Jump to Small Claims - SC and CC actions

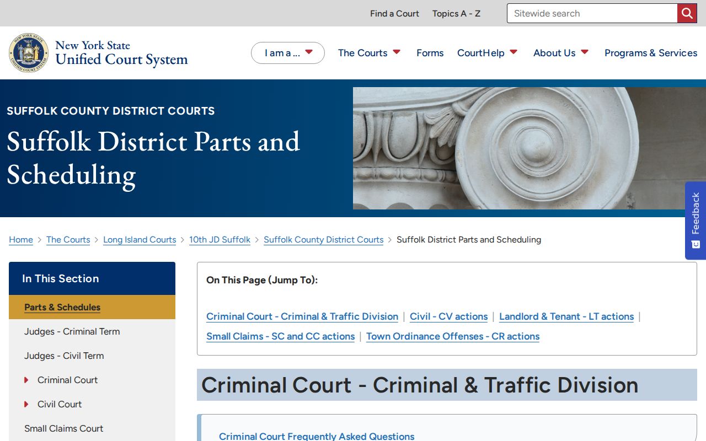click(280, 336)
